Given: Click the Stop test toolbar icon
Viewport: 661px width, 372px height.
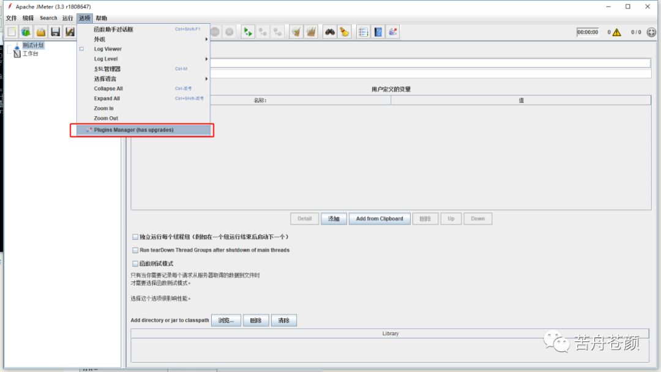Looking at the screenshot, I should [x=215, y=32].
